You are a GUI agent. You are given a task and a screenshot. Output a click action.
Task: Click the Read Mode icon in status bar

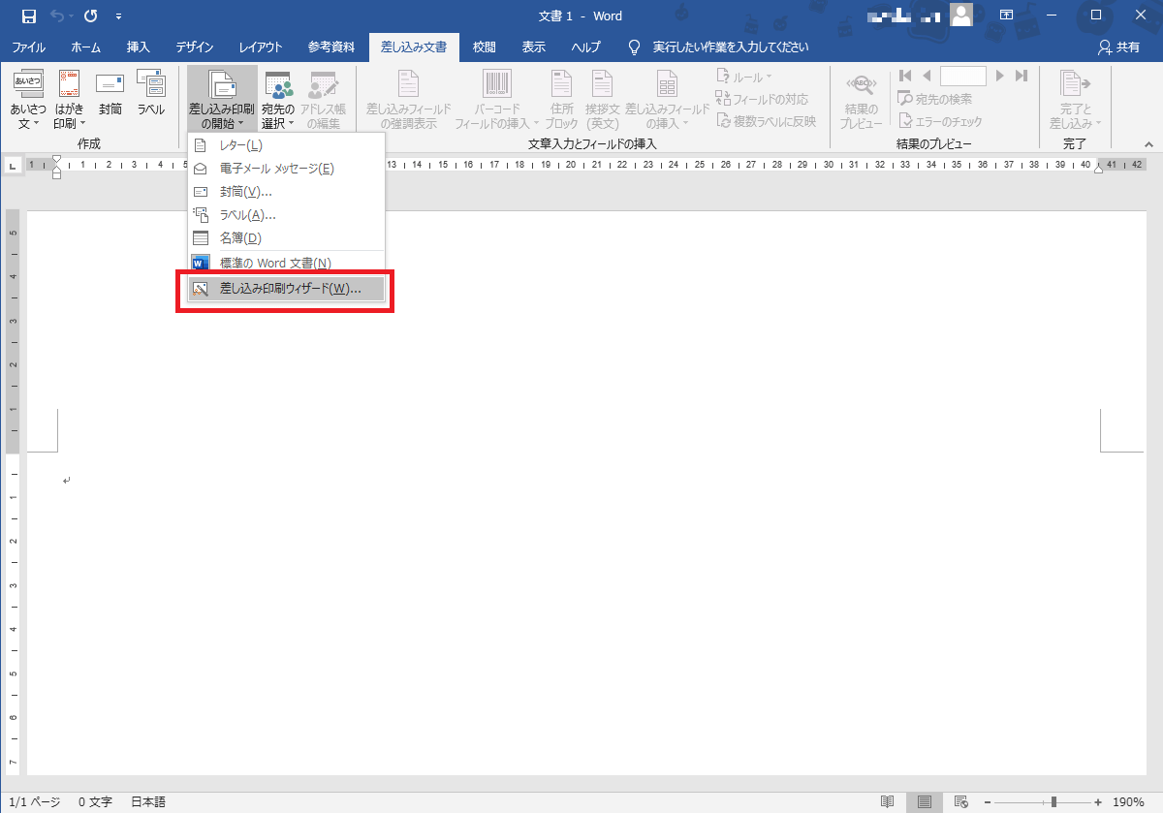coord(887,801)
